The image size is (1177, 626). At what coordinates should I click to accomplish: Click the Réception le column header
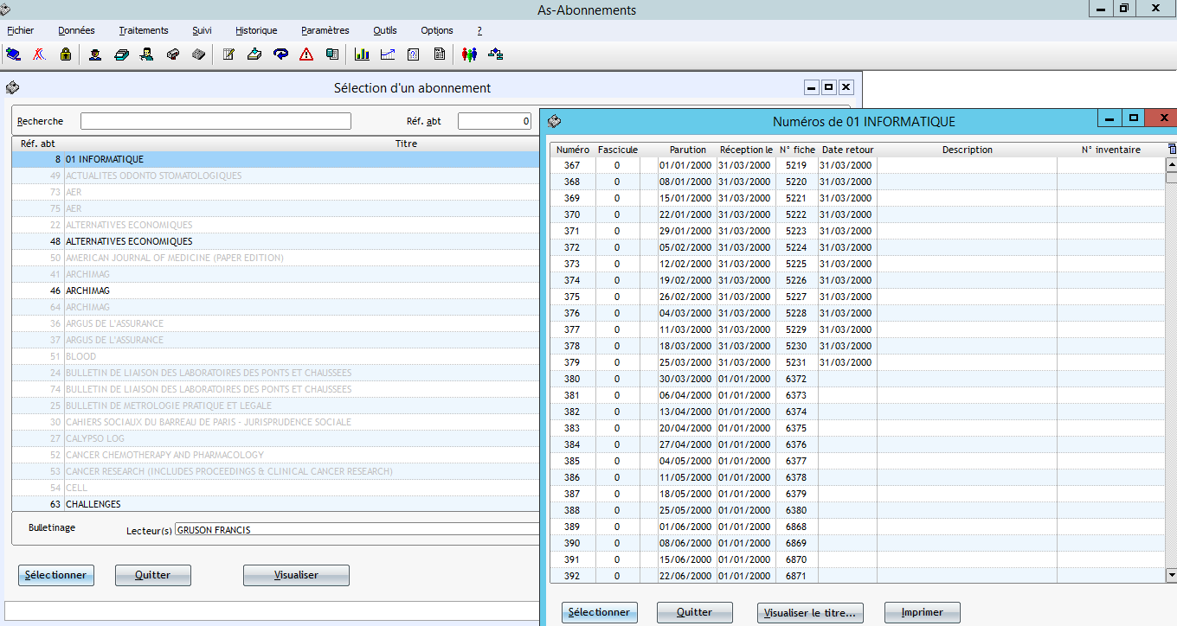tap(746, 150)
